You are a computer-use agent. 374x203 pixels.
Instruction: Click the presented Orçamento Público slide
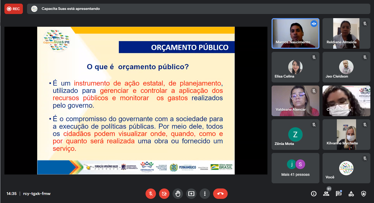tap(136, 101)
